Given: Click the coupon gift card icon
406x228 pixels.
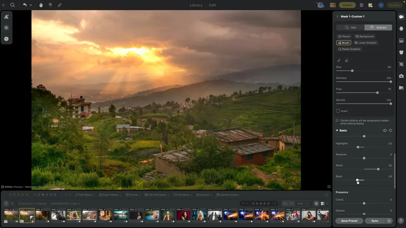Looking at the screenshot, I should pyautogui.click(x=333, y=5).
